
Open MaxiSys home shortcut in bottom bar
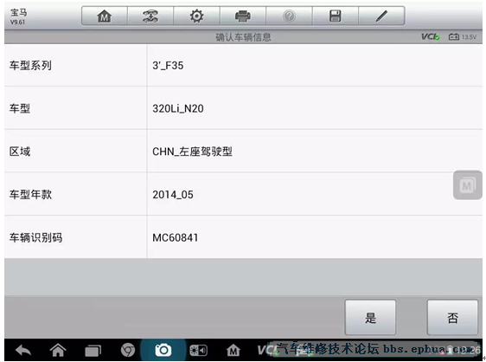click(233, 350)
